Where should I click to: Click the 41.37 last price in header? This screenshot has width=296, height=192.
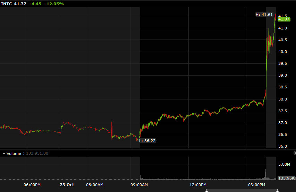pos(20,4)
